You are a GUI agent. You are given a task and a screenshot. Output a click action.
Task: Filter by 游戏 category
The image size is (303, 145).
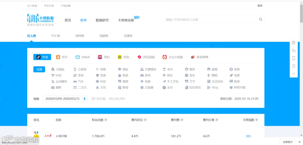click(x=145, y=75)
